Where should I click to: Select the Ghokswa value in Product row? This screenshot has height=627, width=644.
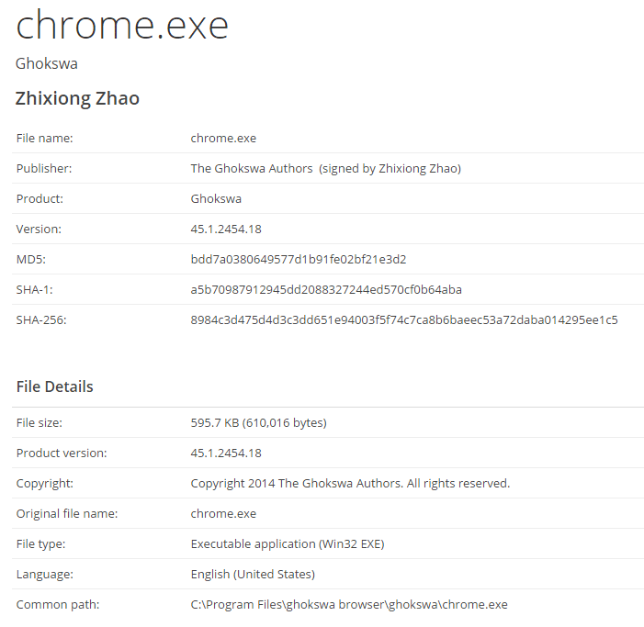216,199
